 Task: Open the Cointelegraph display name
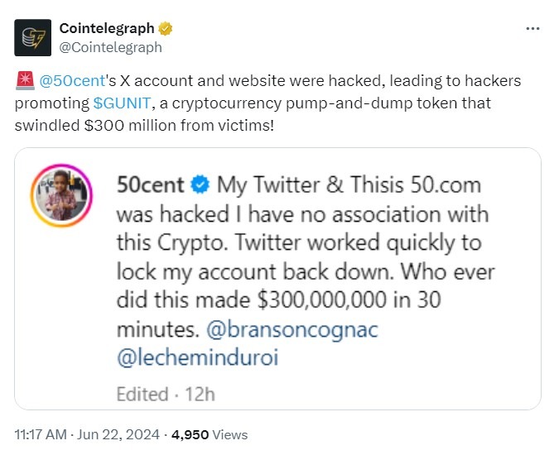(107, 29)
